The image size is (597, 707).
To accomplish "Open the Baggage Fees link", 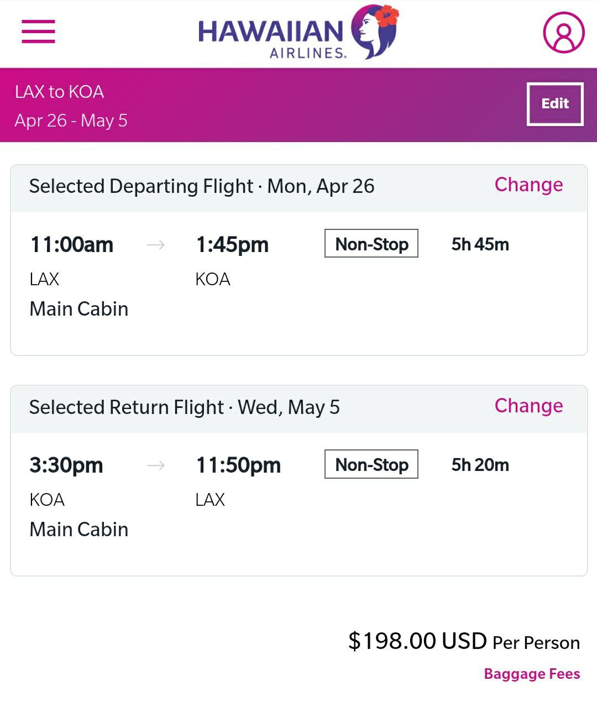I will 532,674.
